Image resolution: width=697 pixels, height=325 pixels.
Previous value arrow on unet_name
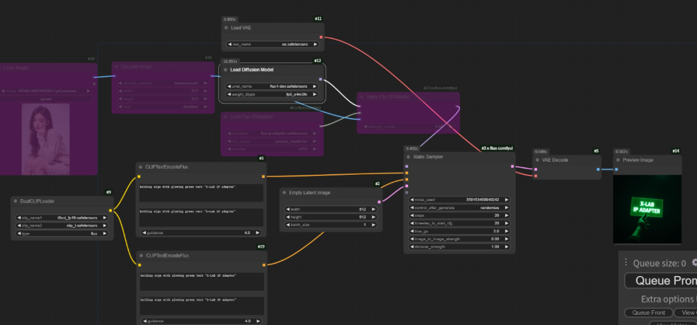point(230,86)
